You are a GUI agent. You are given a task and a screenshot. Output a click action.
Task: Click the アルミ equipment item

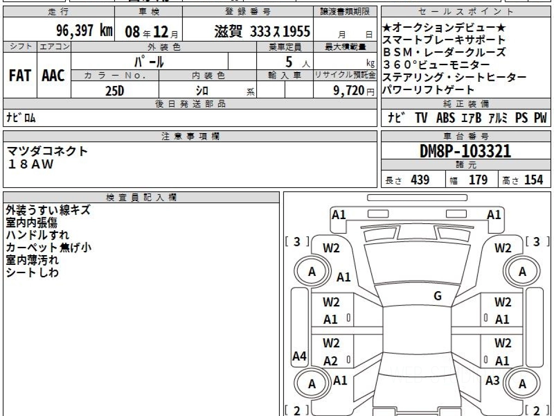(499, 118)
